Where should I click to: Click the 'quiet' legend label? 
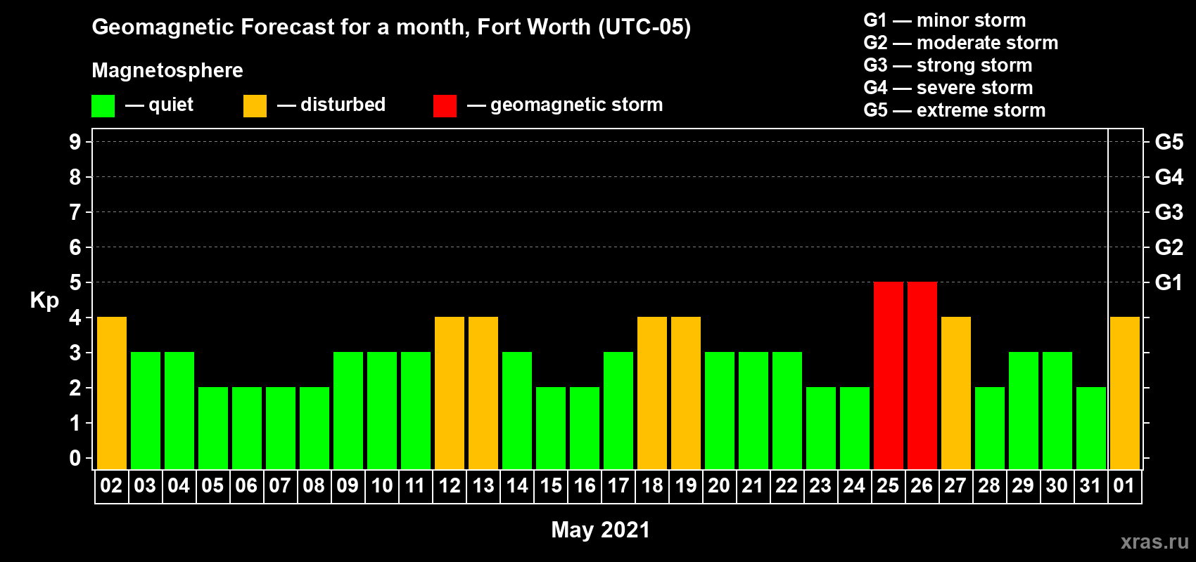point(171,105)
